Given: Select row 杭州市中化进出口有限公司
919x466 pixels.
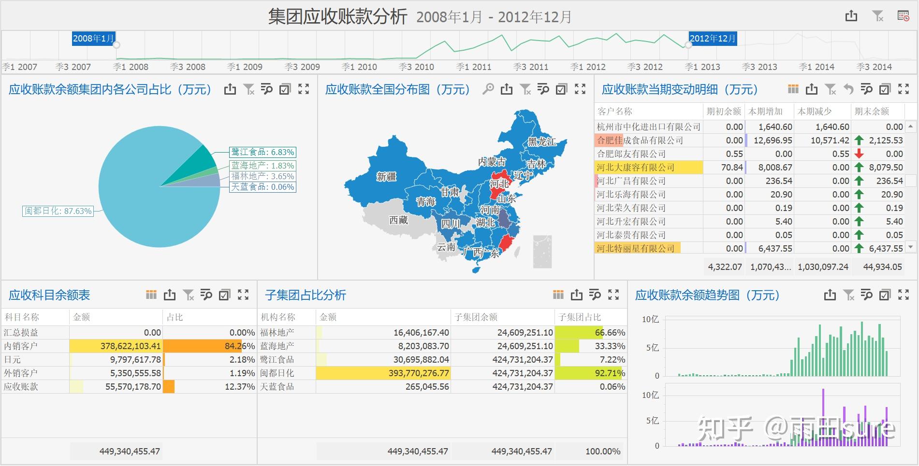Looking at the screenshot, I should pyautogui.click(x=750, y=127).
